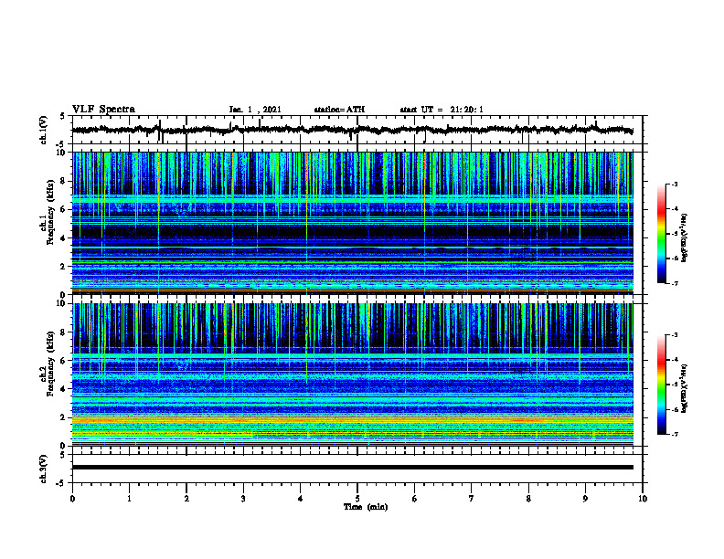Image resolution: width=724 pixels, height=559 pixels.
Task: Click the 'start UT = 21:20:1' header text
Action: pos(442,110)
